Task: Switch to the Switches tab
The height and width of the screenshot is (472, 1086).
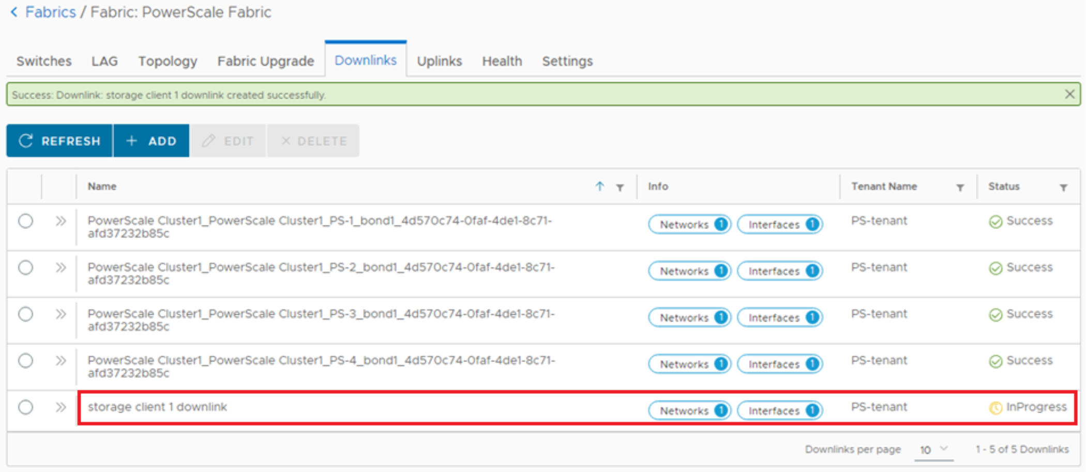Action: click(44, 61)
